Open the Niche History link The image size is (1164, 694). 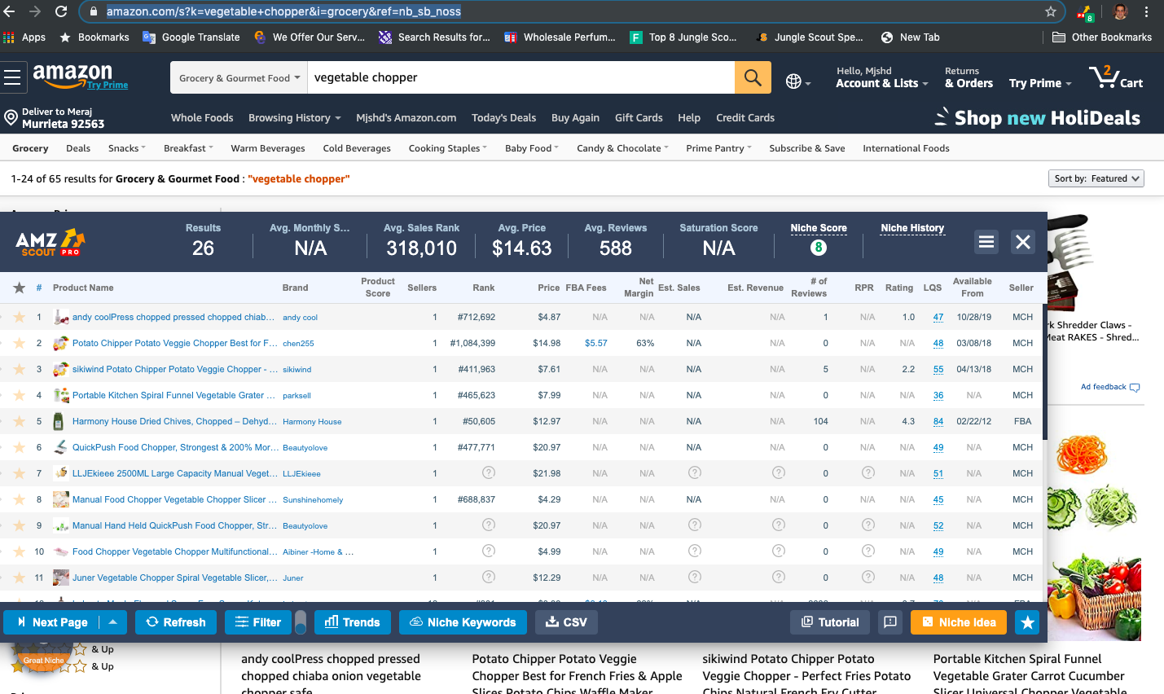click(x=912, y=228)
